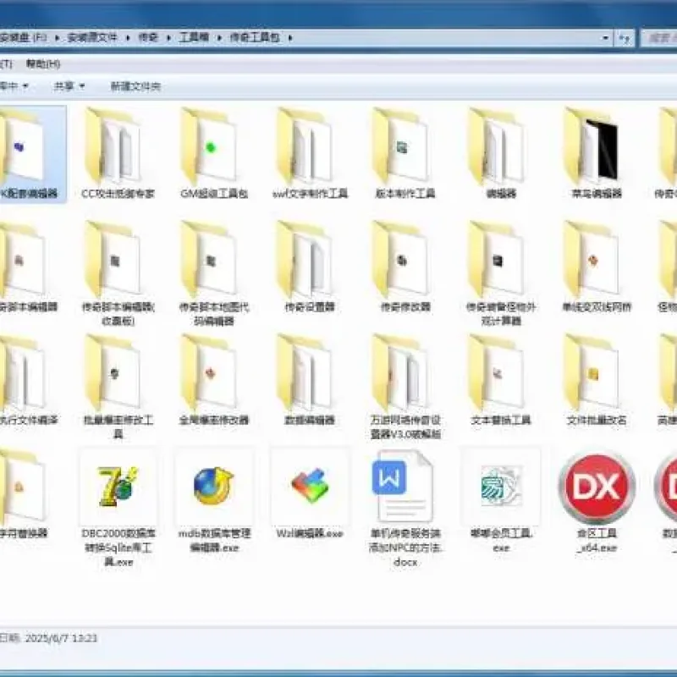This screenshot has width=677, height=677.
Task: Open the 传奇设置器 folder
Action: pyautogui.click(x=310, y=267)
